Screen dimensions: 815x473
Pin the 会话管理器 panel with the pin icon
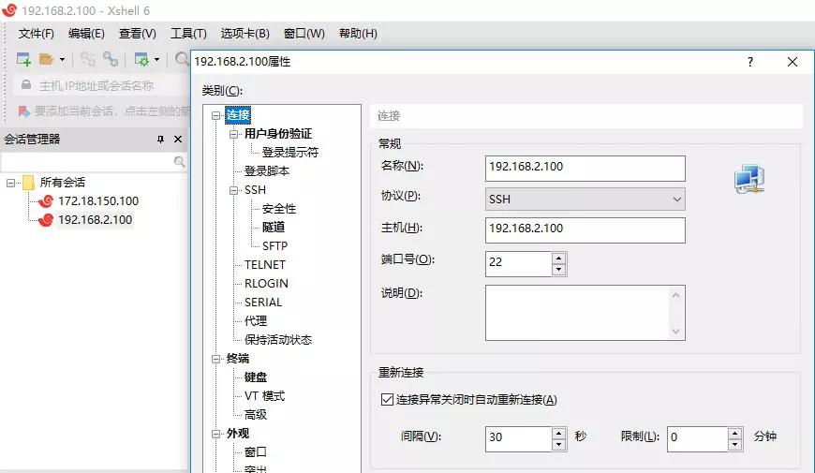pyautogui.click(x=160, y=139)
